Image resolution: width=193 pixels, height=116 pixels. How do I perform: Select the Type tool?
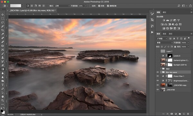[3, 85]
